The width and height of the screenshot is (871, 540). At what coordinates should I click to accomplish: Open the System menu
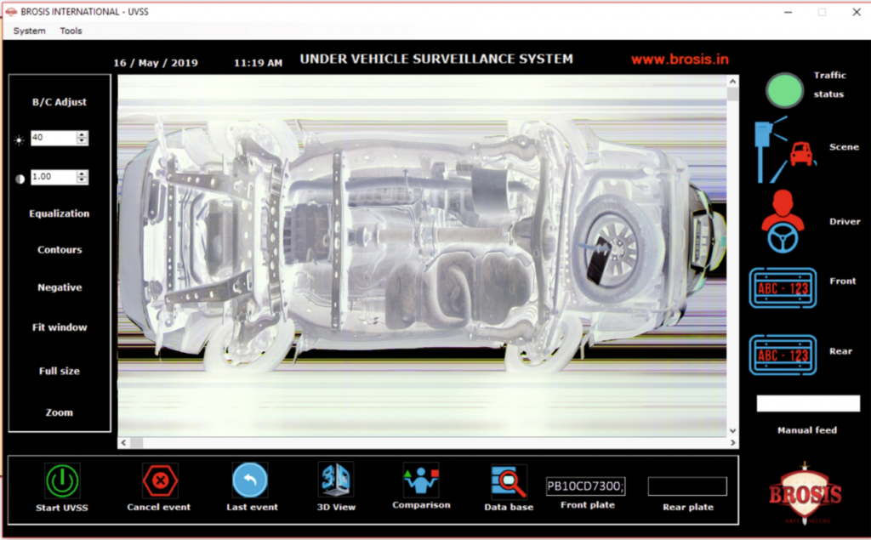tap(28, 31)
